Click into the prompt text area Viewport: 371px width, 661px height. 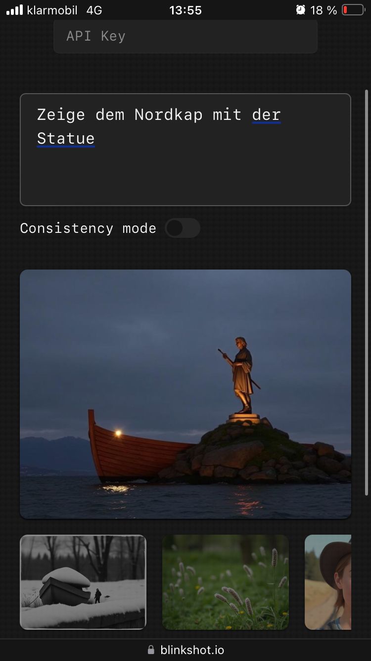click(185, 150)
